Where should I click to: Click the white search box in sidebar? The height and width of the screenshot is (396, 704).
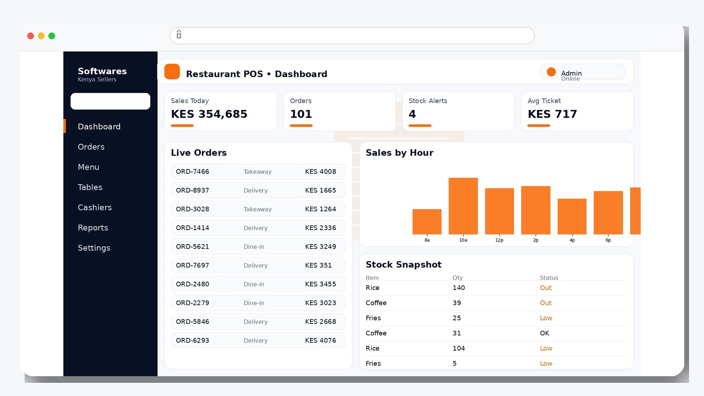tap(110, 101)
